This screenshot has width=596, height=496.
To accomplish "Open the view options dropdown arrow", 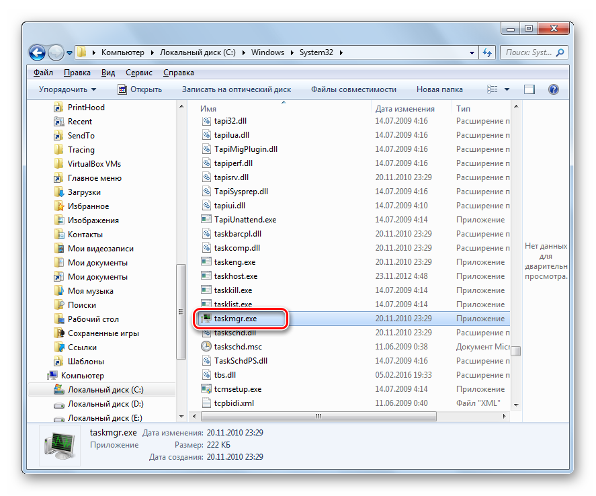I will 507,89.
